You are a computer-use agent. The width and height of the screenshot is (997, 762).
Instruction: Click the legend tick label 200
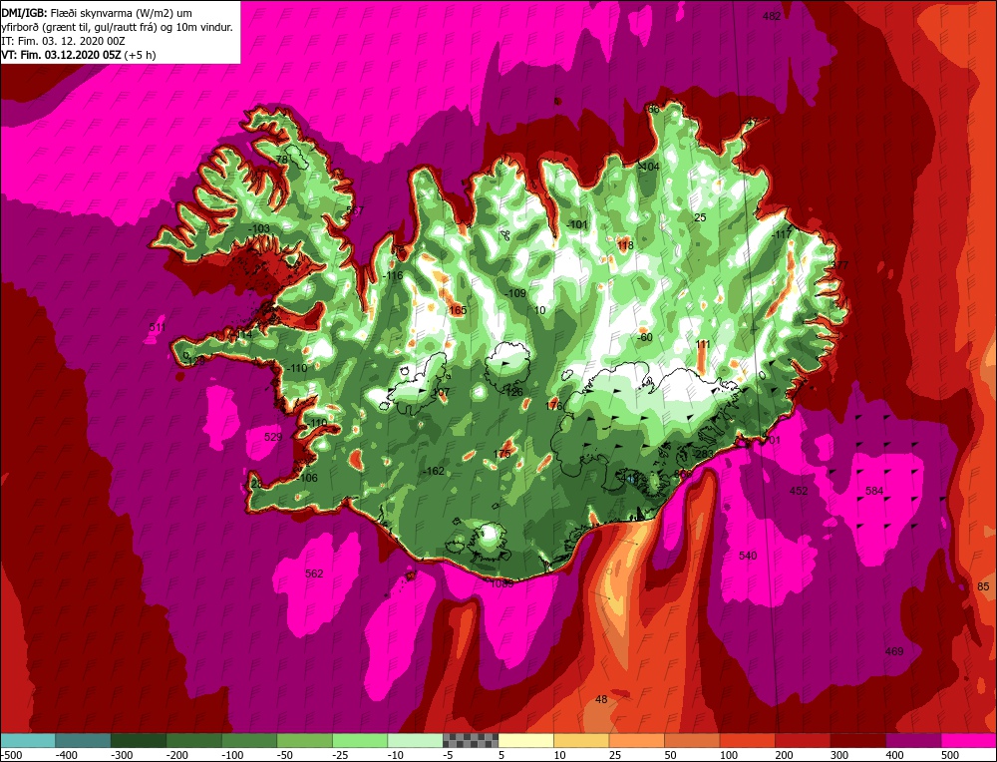tap(784, 756)
